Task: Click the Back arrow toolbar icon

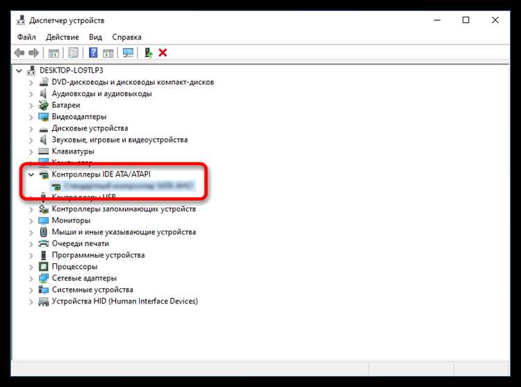Action: [x=19, y=53]
